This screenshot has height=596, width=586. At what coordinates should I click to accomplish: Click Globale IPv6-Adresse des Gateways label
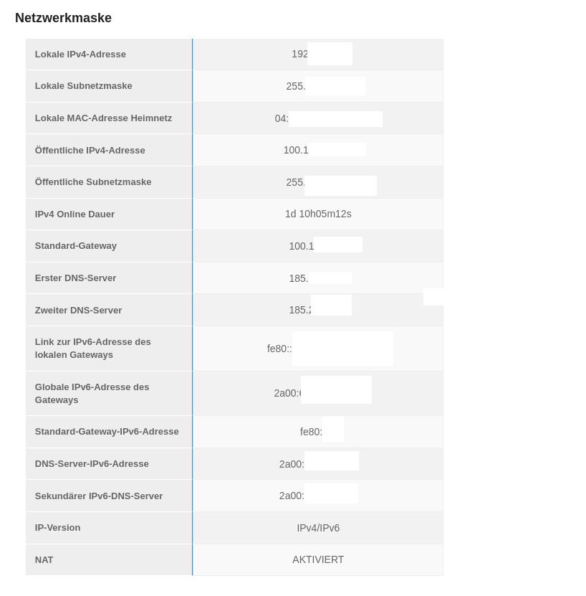92,394
